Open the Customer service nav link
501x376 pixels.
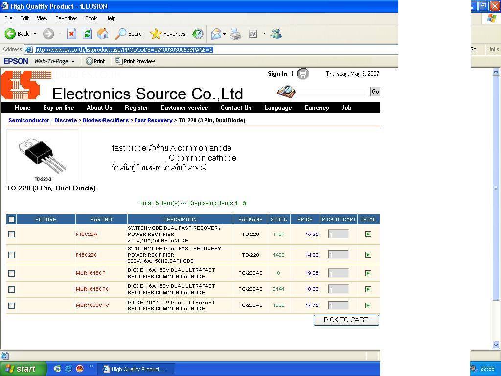click(x=184, y=108)
